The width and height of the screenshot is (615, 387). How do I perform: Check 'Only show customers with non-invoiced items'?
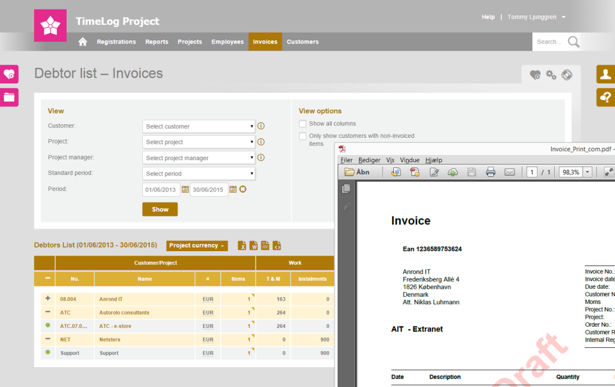(303, 136)
